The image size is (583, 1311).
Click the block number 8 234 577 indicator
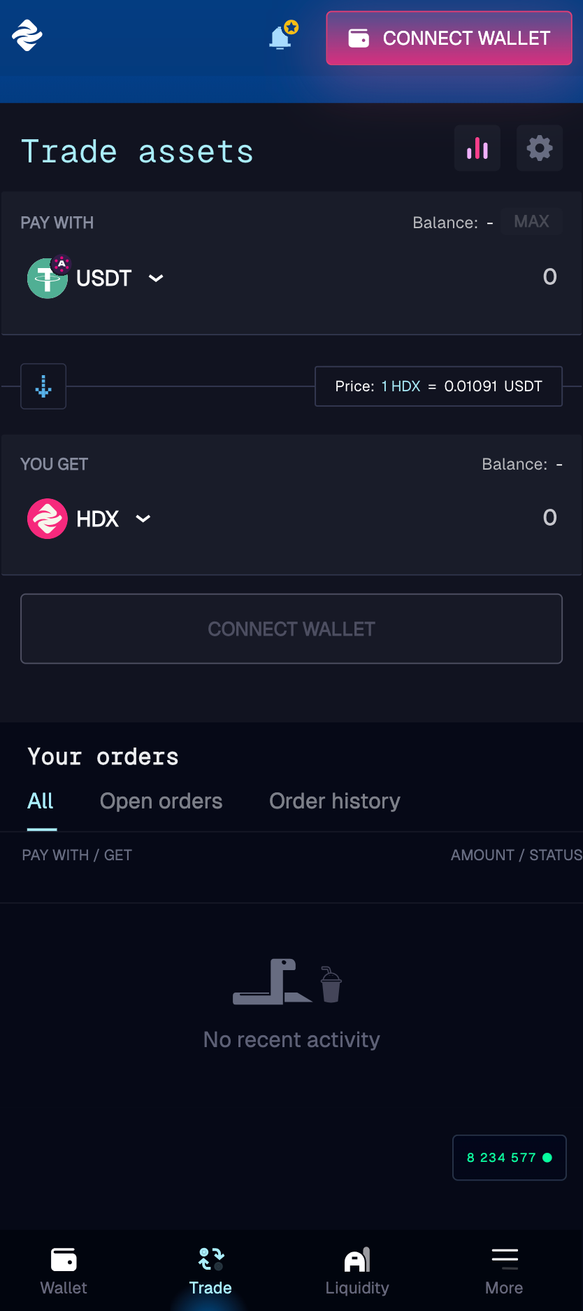coord(510,1158)
